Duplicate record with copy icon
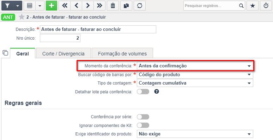Viewport: 273px width, 140px height. (126, 6)
